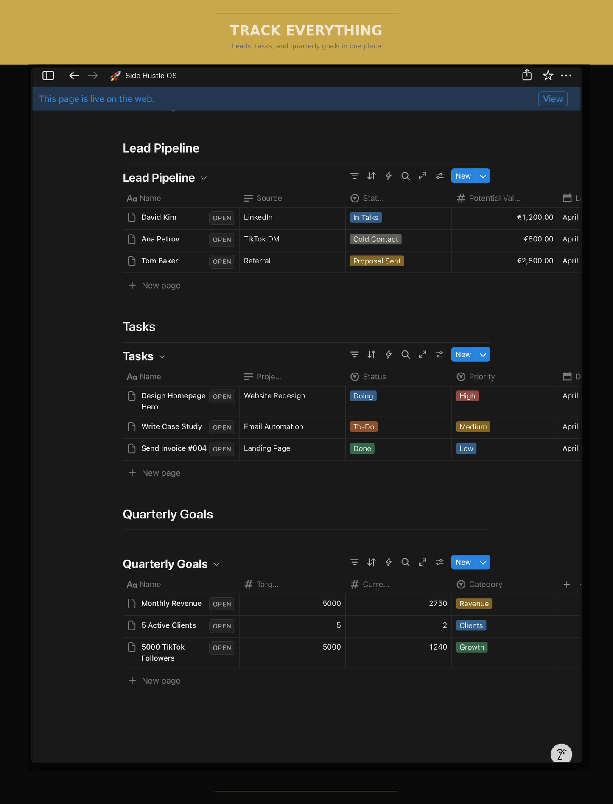Search the Lead Pipeline database
This screenshot has width=613, height=804.
pos(406,176)
